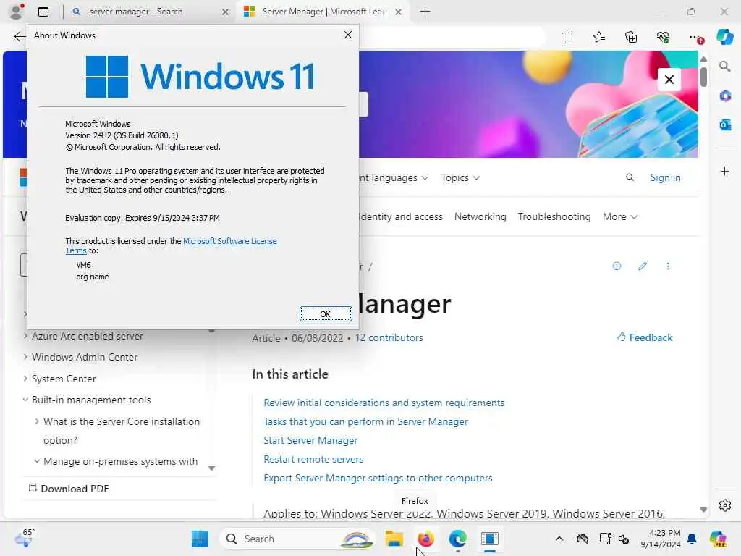Click the scroll-down arrow of the page scrollbar
This screenshot has width=741, height=556.
(703, 510)
